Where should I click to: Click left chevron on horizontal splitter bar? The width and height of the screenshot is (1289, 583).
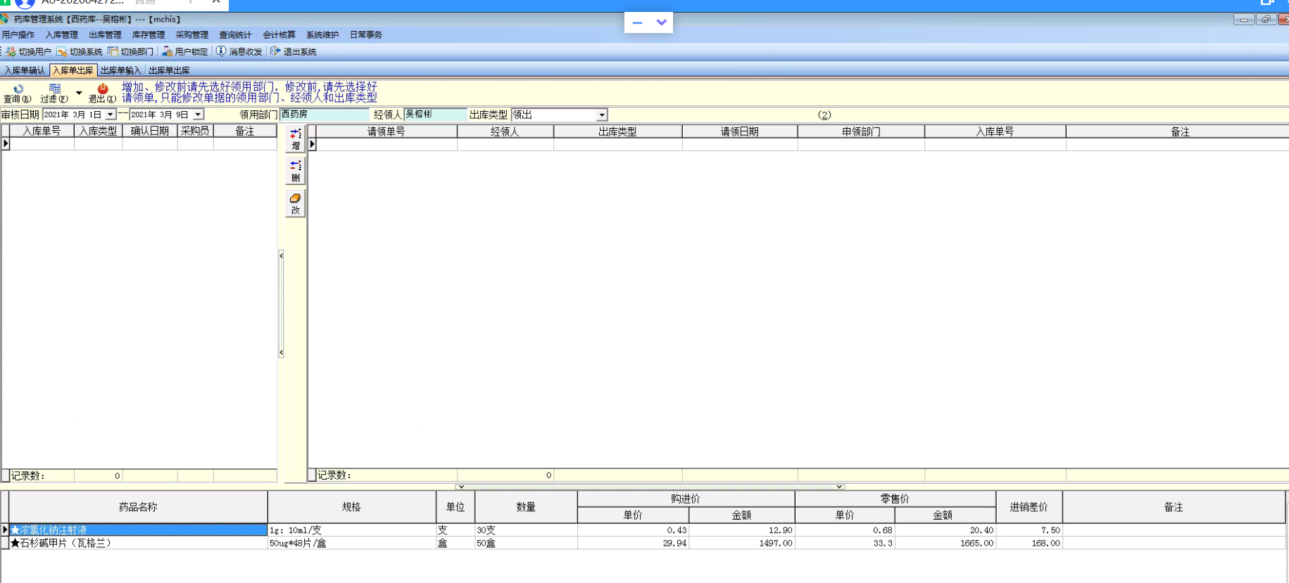click(460, 487)
